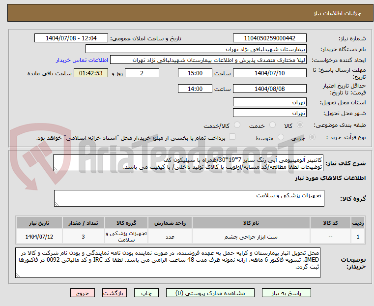Viewport: 374px width, 306px height.
Task: Click the validity time field 14:00
Action: (195, 89)
